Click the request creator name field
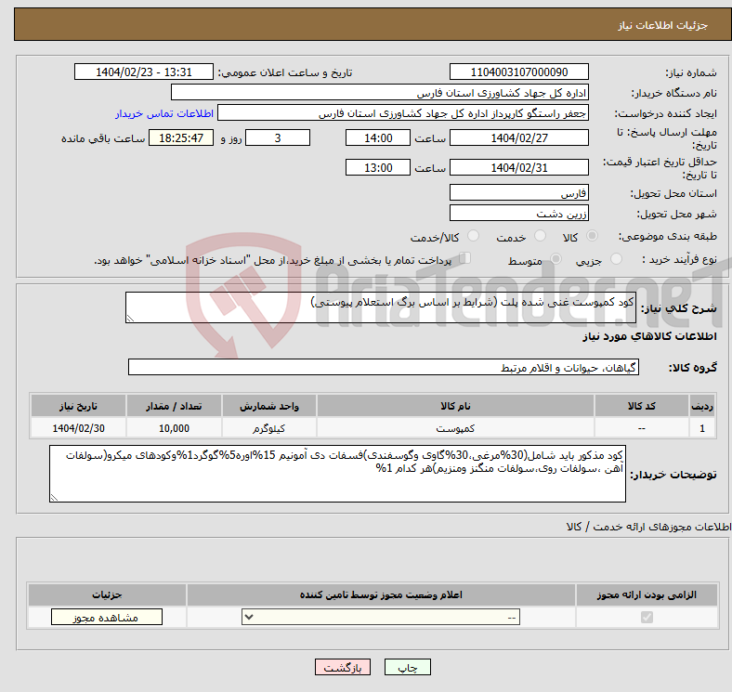Viewport: 732px width, 692px height. [403, 113]
